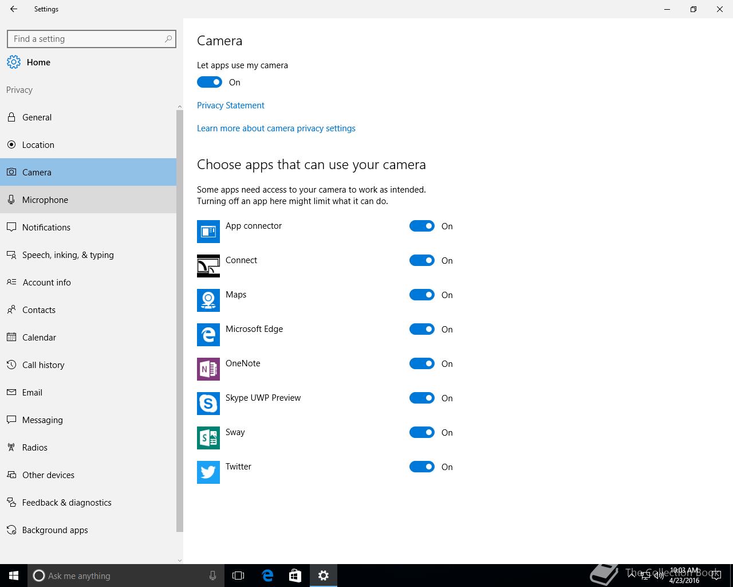733x587 pixels.
Task: Click the sidebar scroll down arrow
Action: pyautogui.click(x=180, y=560)
